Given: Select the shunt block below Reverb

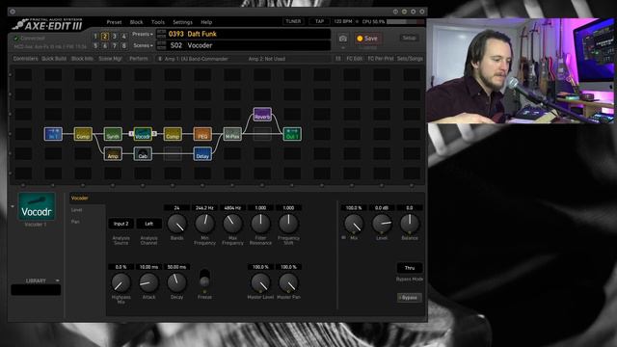Looking at the screenshot, I should click(262, 134).
